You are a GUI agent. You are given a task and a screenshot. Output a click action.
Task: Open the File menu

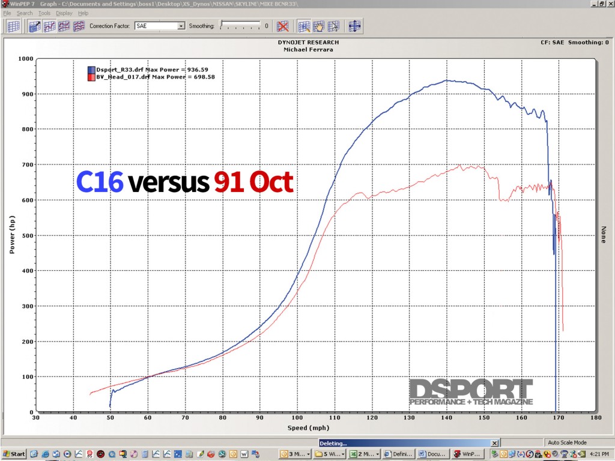[x=7, y=13]
